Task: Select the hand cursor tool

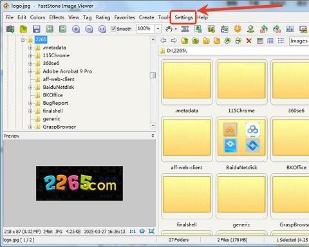Action: (x=169, y=29)
